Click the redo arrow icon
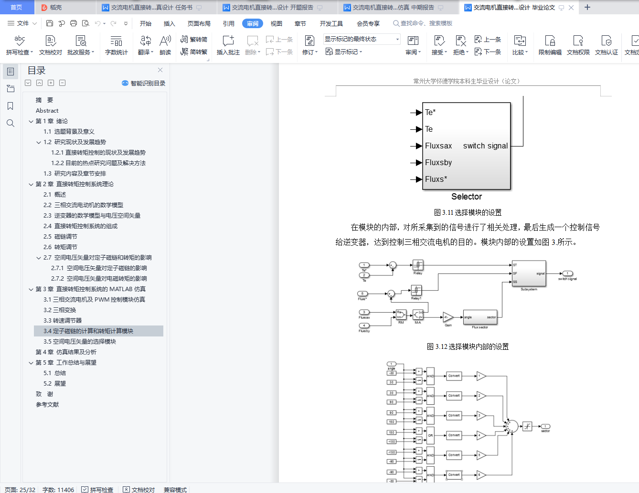This screenshot has width=639, height=493. [114, 23]
